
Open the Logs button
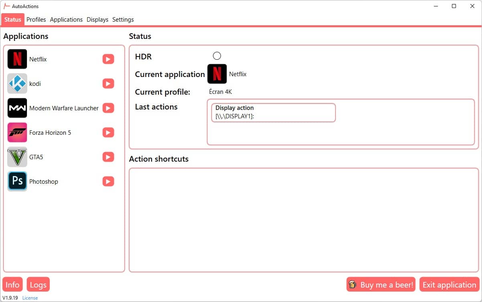click(38, 285)
